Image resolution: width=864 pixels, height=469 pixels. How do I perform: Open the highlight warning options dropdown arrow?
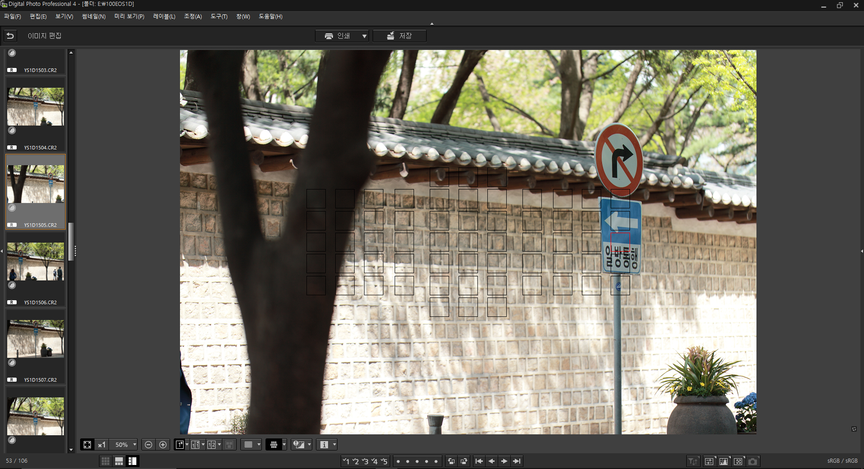click(x=309, y=445)
